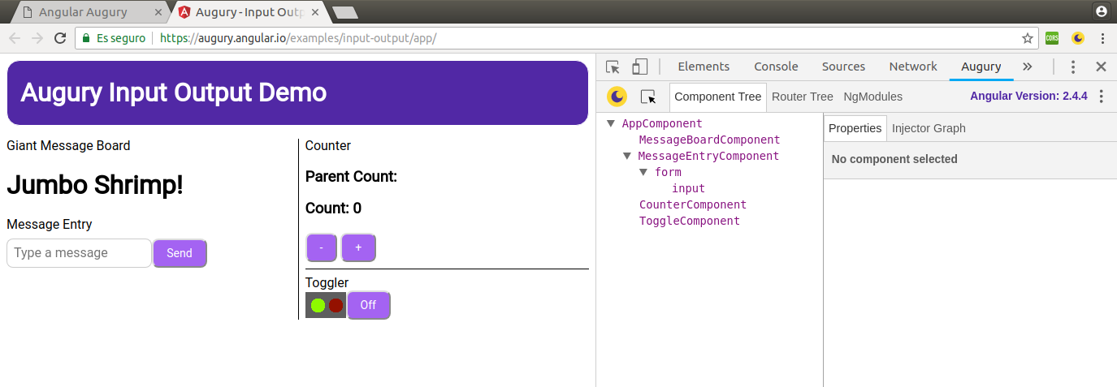This screenshot has width=1117, height=387.
Task: Increment the counter with the plus button
Action: click(x=358, y=247)
